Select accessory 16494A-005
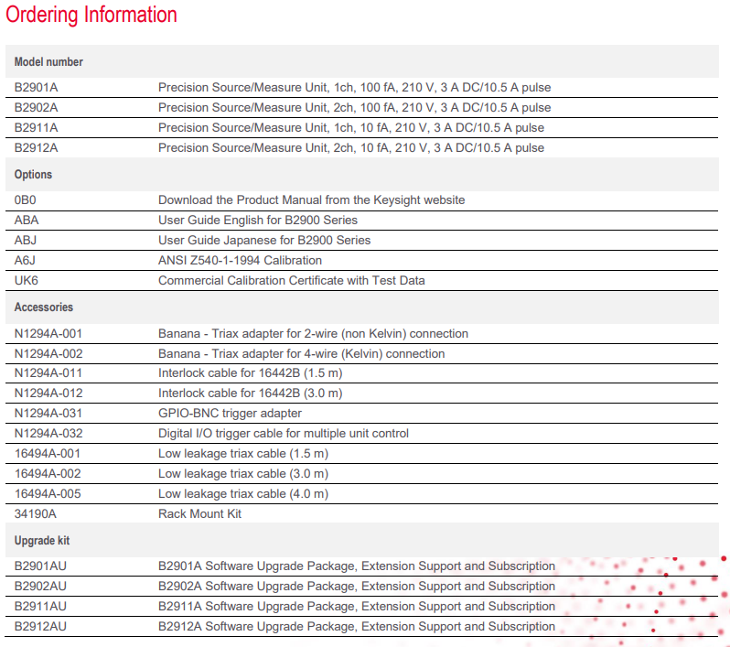 (48, 493)
